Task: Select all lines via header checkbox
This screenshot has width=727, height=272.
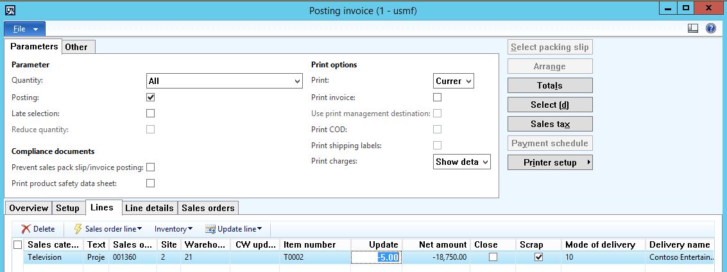Action: click(x=17, y=244)
